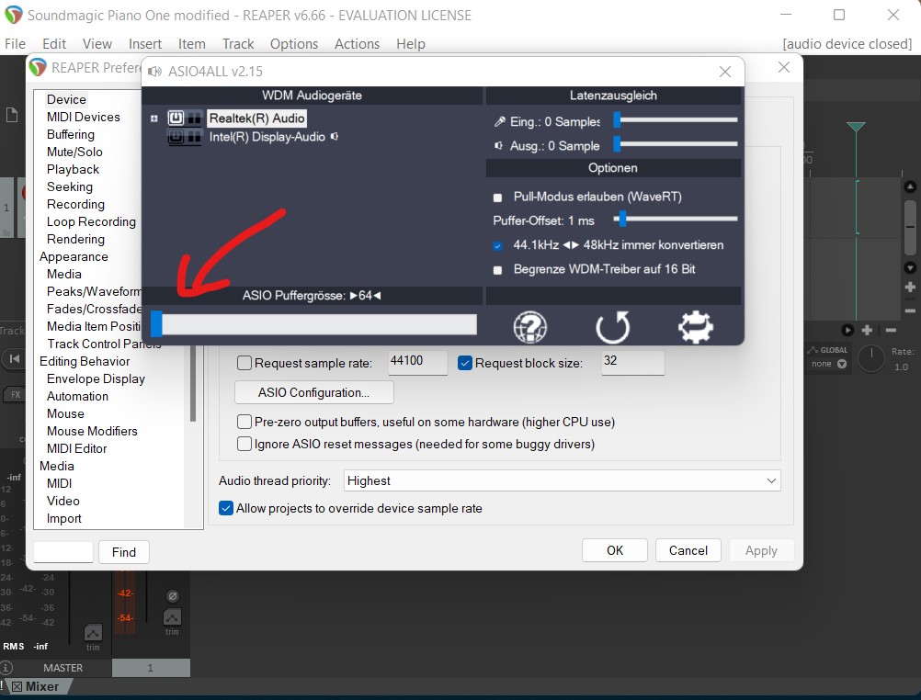Screen dimensions: 921x700
Task: Expand the Realtek(R) Audio device tree
Action: 153,119
